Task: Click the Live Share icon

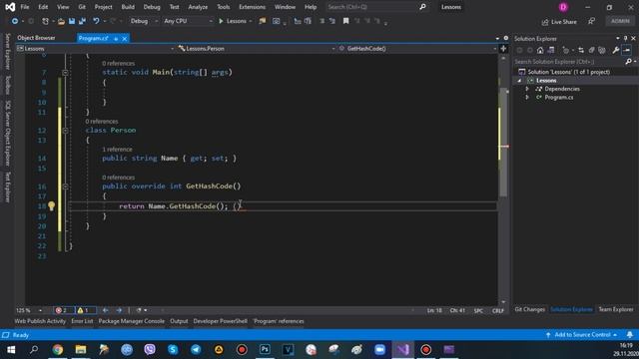Action: pos(545,22)
